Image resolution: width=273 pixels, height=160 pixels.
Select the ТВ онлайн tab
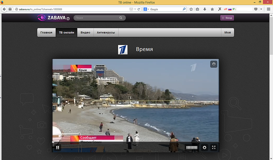pos(67,32)
